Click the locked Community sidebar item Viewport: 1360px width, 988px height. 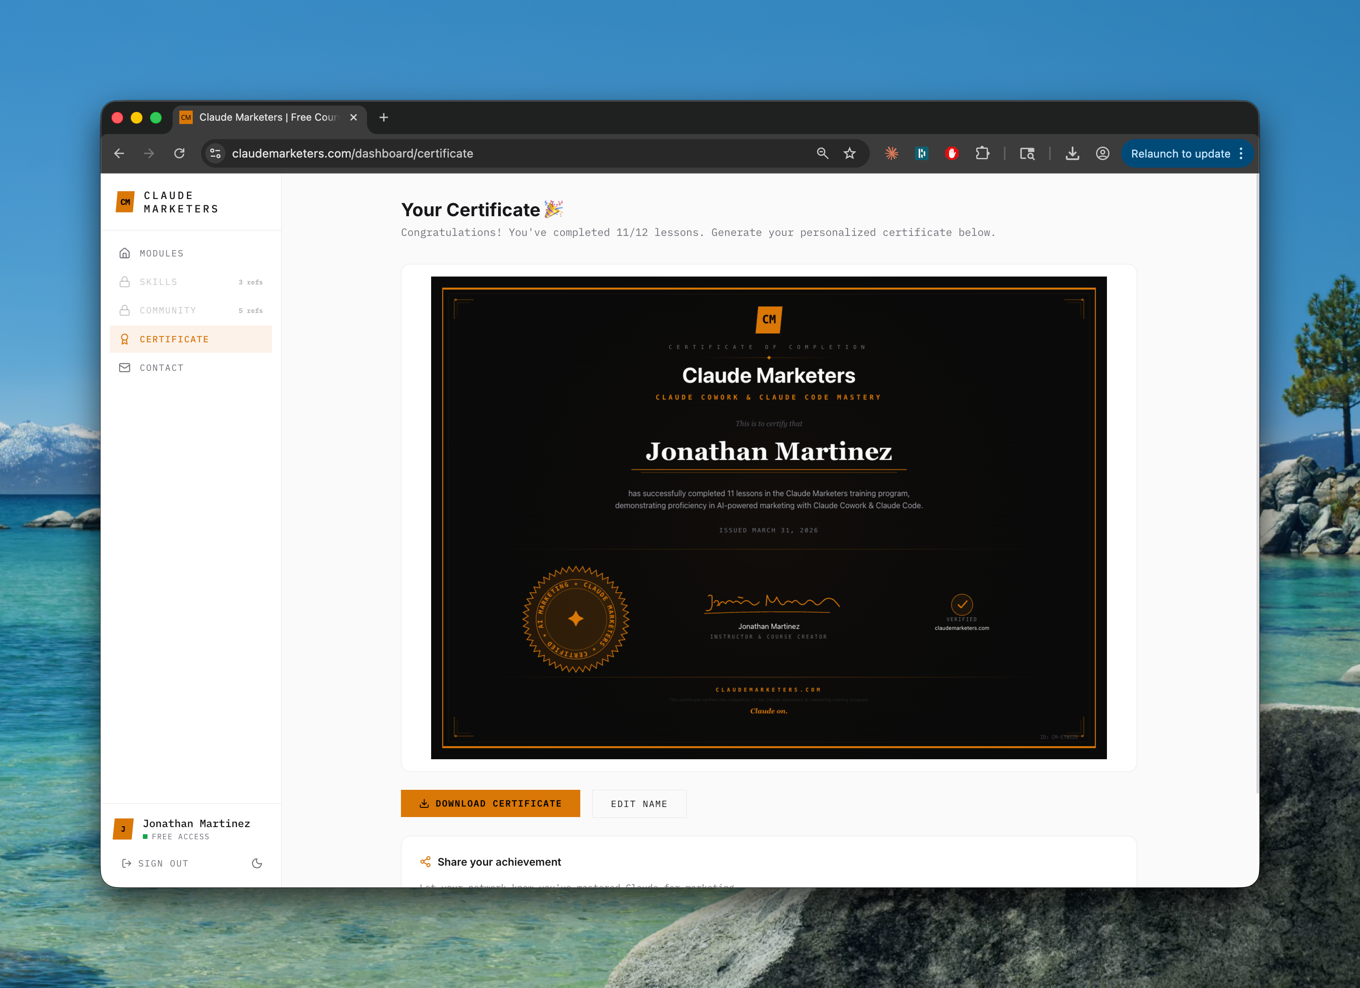pos(168,310)
